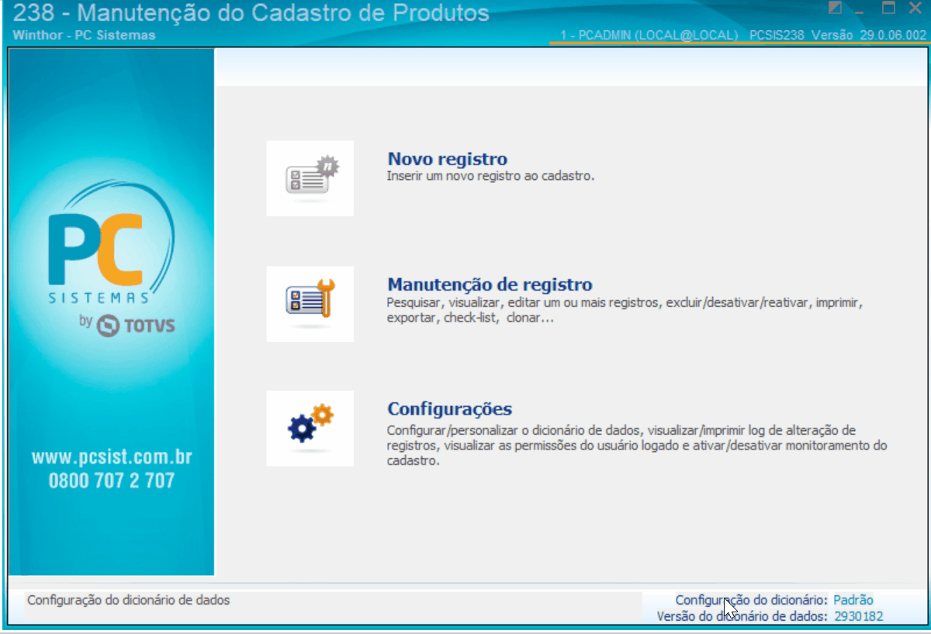Maximize the Winthor window
The width and height of the screenshot is (931, 634).
[889, 9]
